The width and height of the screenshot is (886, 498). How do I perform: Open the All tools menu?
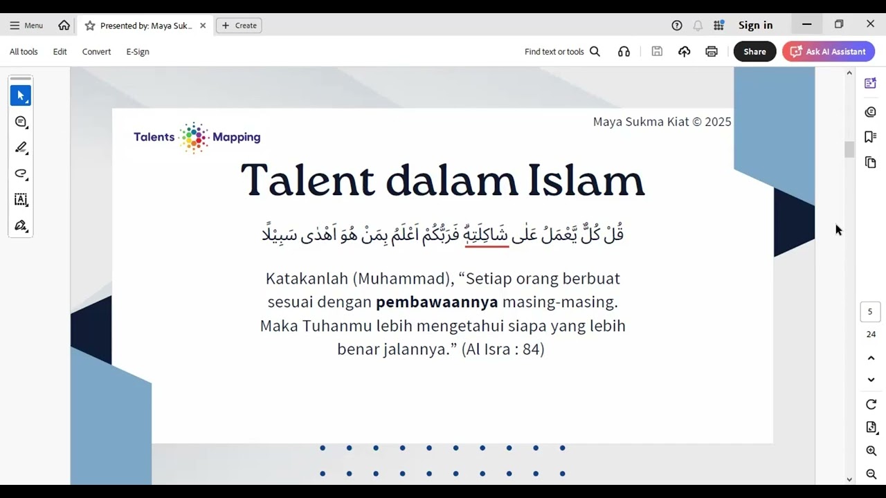[x=24, y=52]
